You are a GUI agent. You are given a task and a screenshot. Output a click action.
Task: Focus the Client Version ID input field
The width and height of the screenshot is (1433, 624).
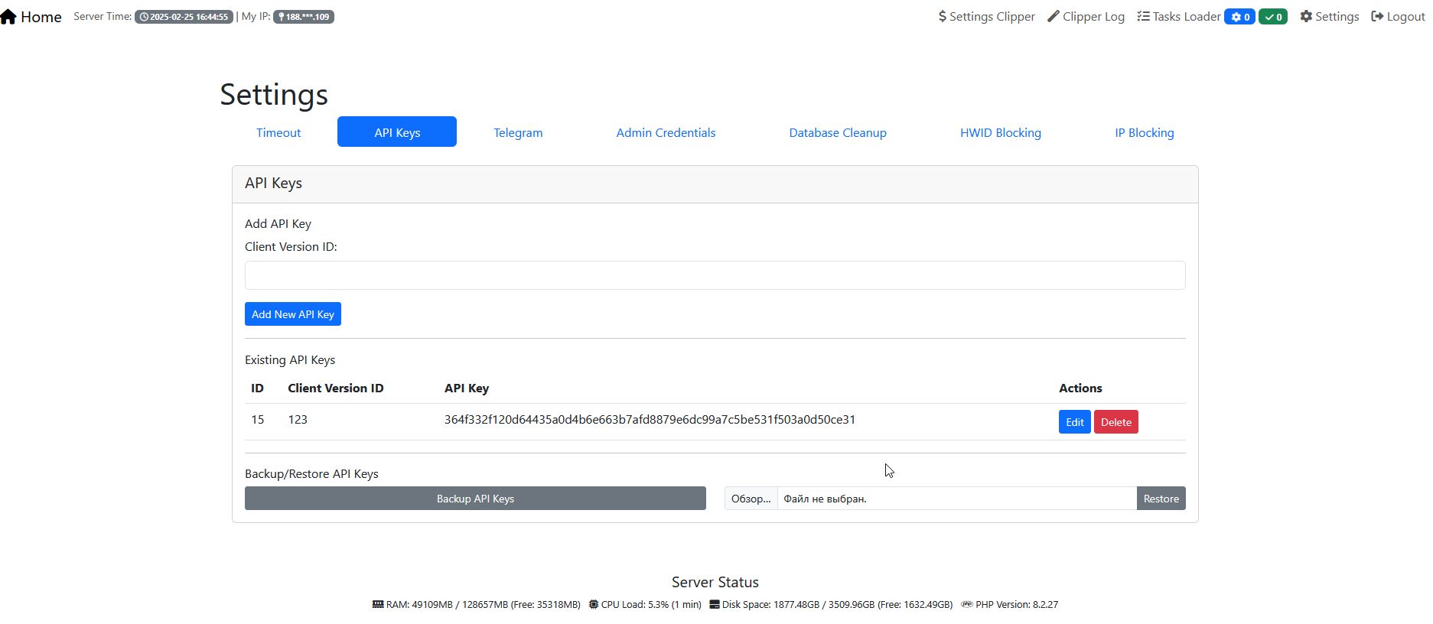(x=715, y=275)
